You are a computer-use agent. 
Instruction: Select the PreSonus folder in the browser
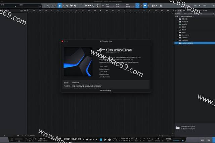[x=185, y=40]
